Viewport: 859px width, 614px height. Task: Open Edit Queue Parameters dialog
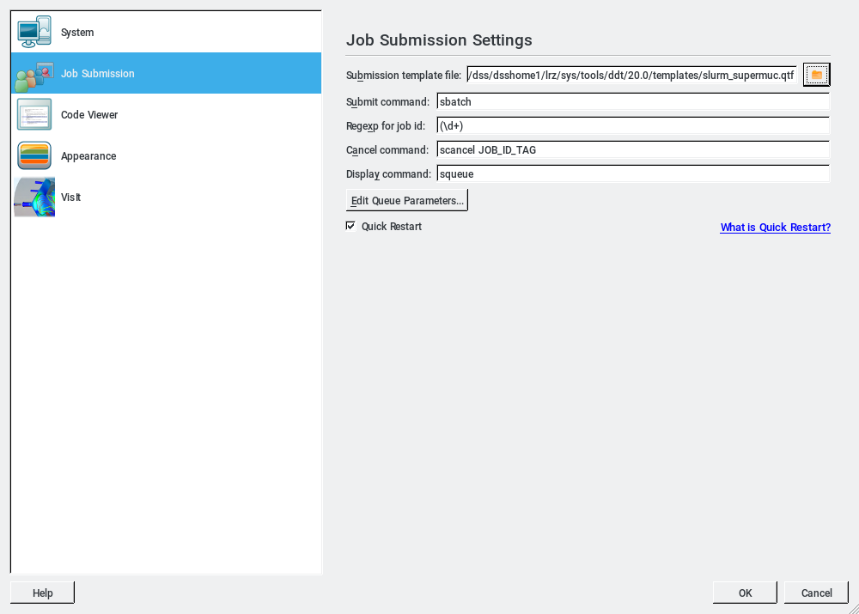coord(407,201)
